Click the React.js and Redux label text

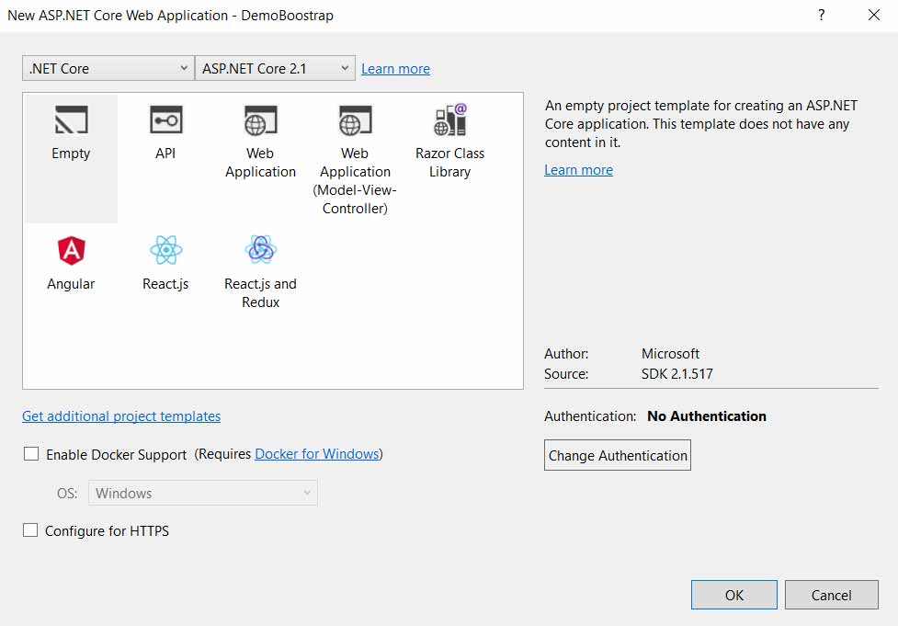tap(261, 293)
